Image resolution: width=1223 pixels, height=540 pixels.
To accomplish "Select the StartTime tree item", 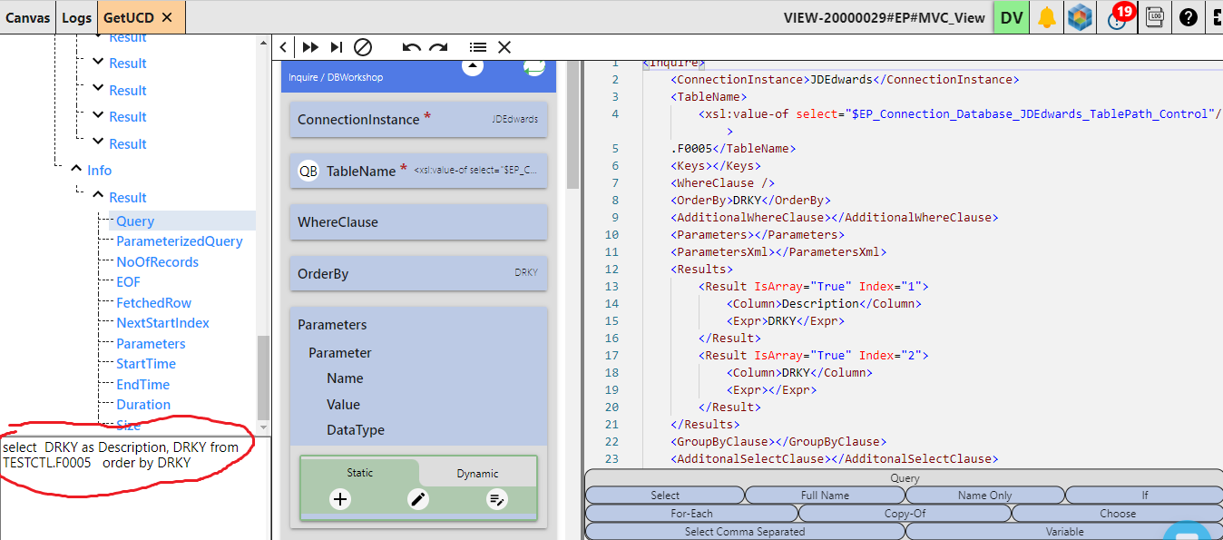I will (x=146, y=364).
